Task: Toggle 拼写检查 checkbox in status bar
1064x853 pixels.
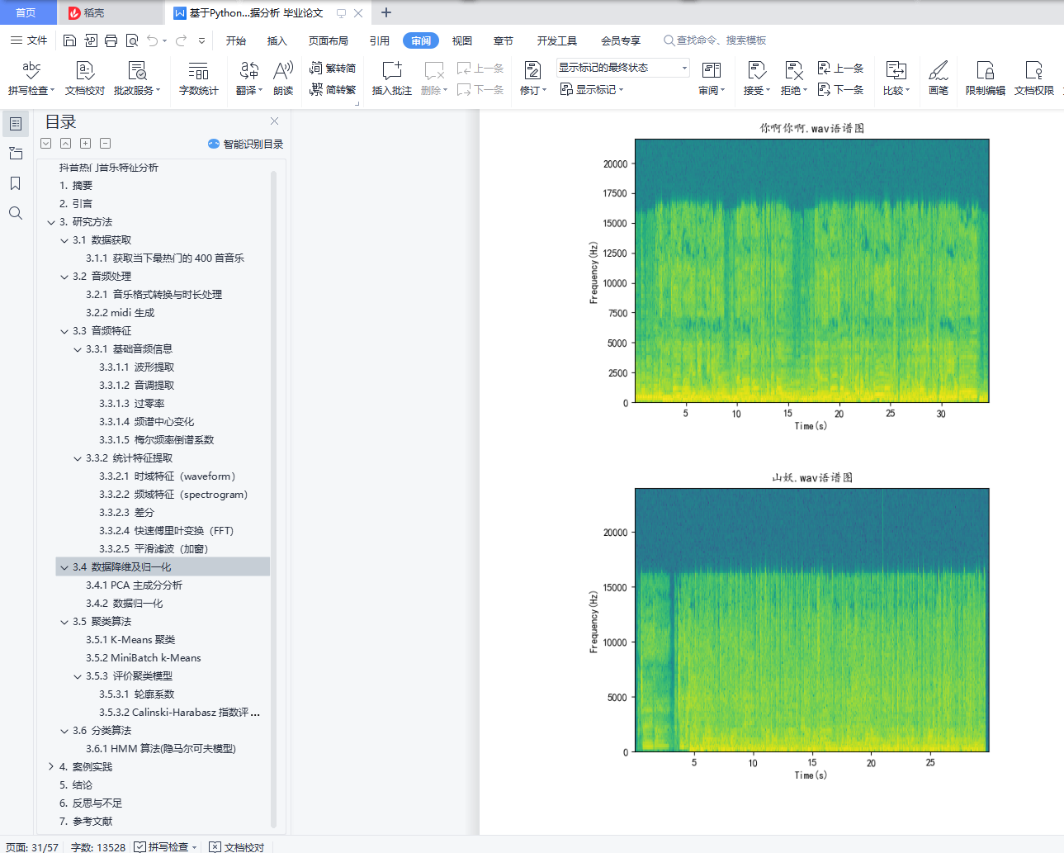Action: [x=140, y=847]
